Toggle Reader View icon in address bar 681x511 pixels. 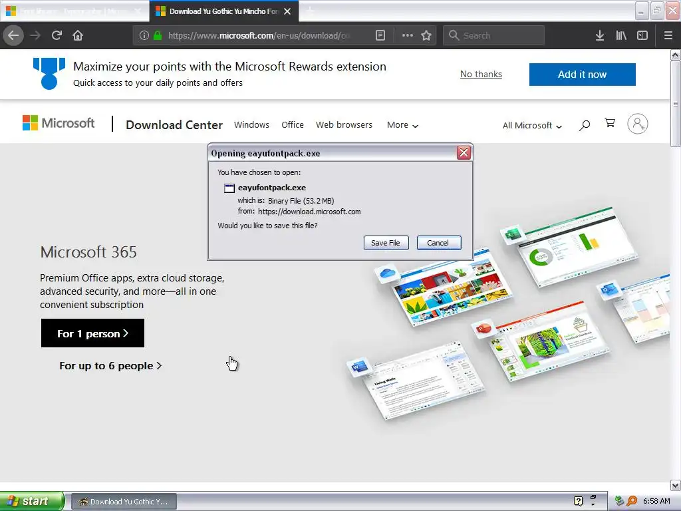(x=380, y=35)
